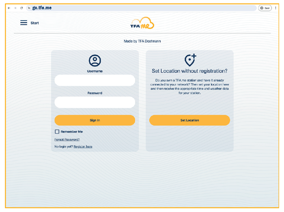The height and width of the screenshot is (212, 284).
Task: Open the Register here link
Action: click(83, 146)
